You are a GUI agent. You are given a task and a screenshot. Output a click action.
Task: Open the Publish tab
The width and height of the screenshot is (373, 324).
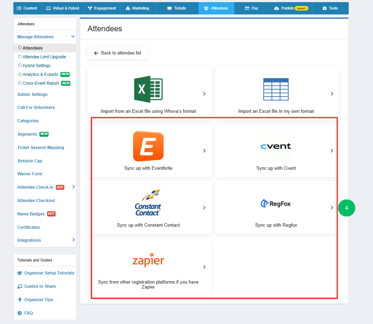point(291,8)
